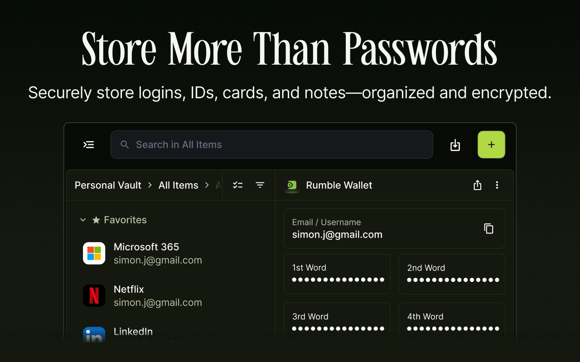Enable multi-select checklist icon
Screen dimensions: 580x362
tap(238, 185)
